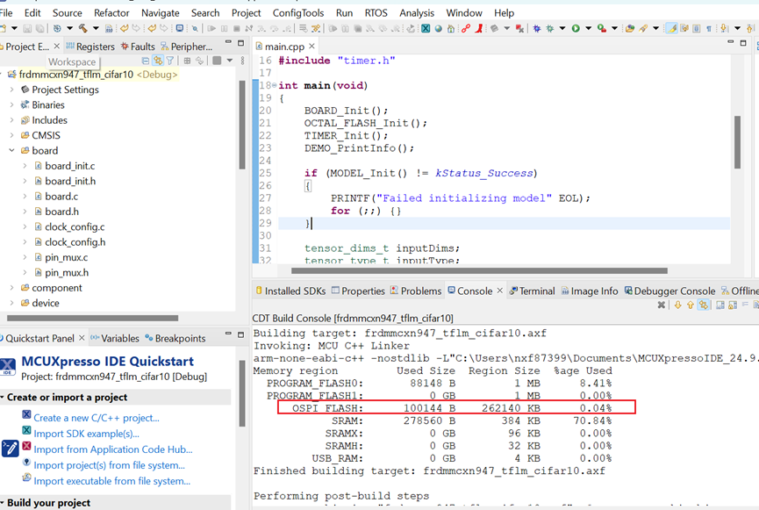Run the application with the green Run icon
This screenshot has width=759, height=510.
(x=576, y=29)
